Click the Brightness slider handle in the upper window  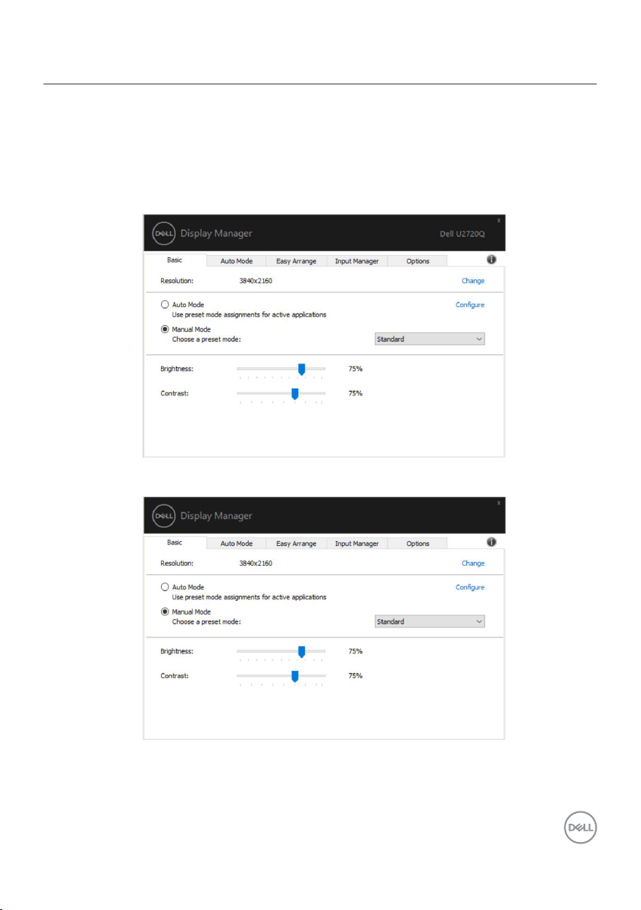point(301,369)
